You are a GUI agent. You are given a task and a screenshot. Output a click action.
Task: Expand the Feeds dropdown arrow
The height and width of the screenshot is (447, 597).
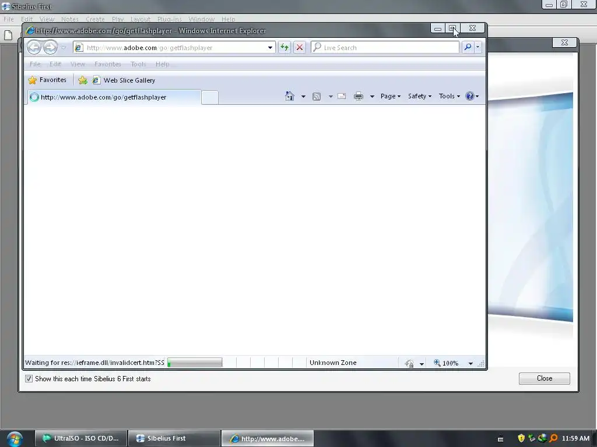[x=331, y=97]
